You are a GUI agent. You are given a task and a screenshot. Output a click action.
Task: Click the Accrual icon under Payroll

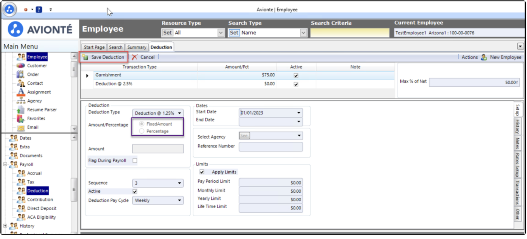(x=21, y=173)
